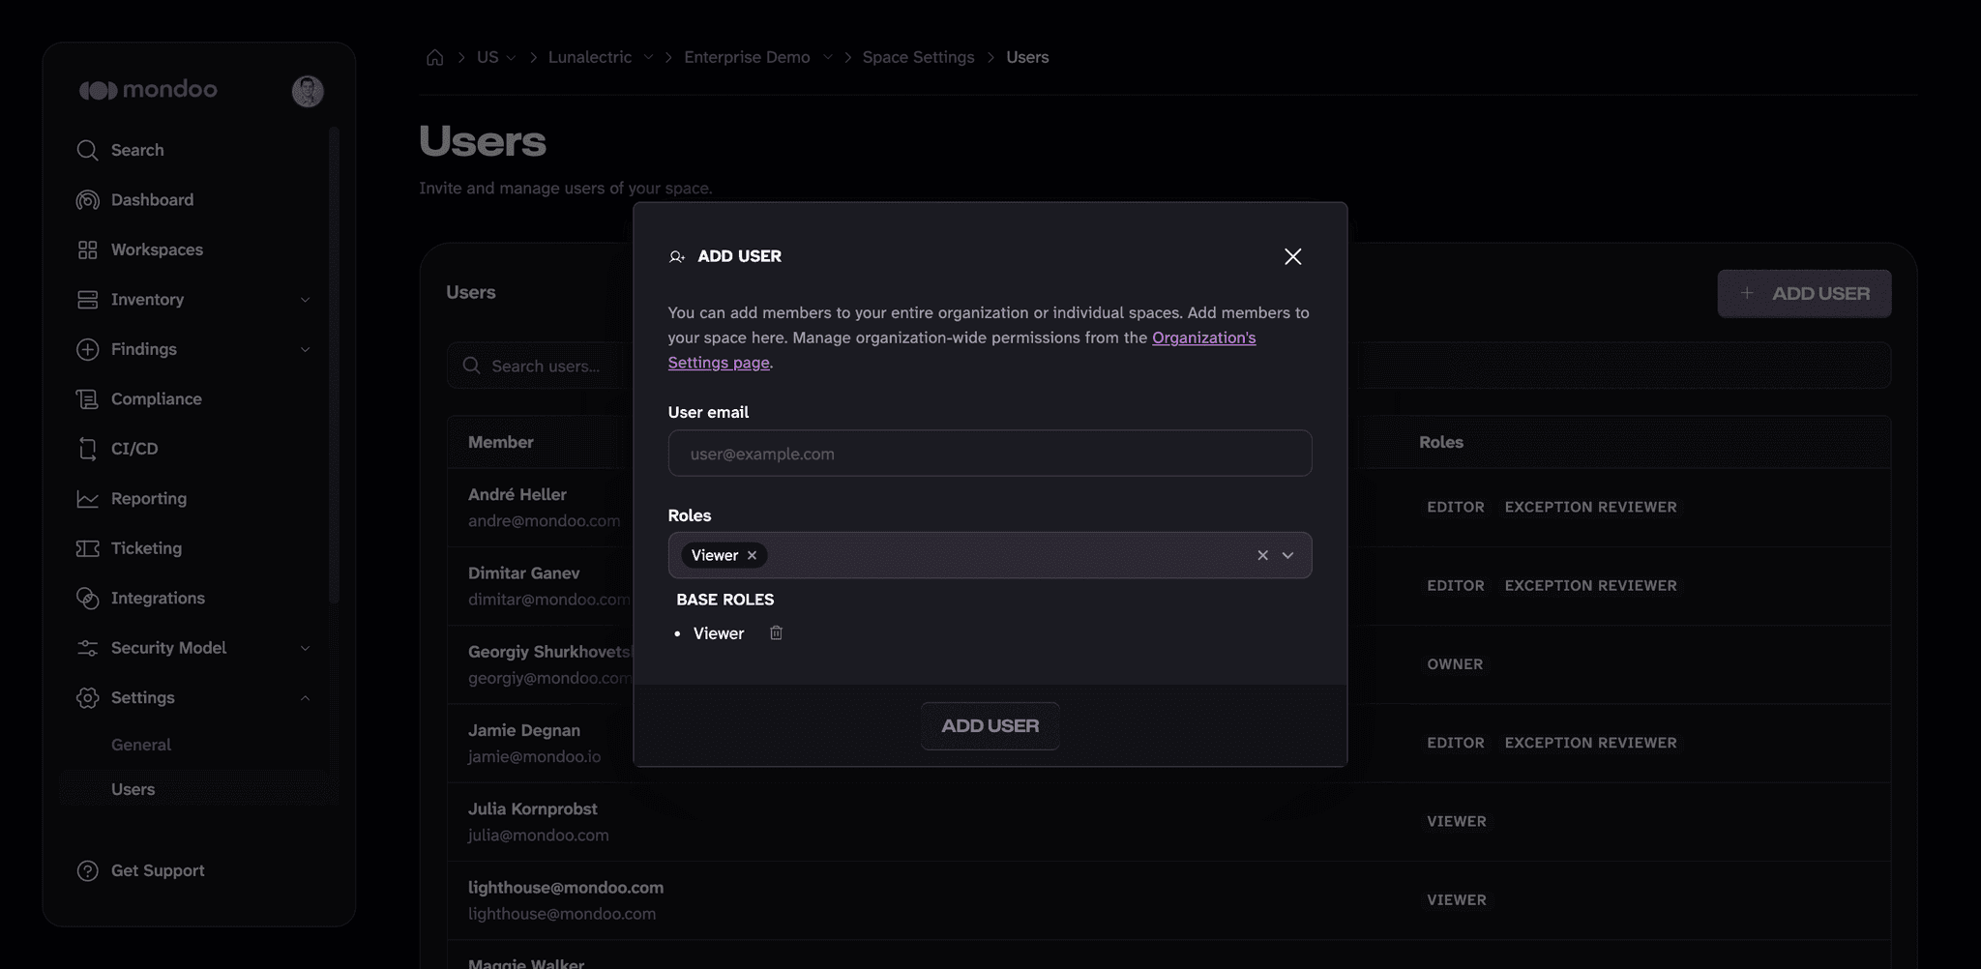Click Dimitar Ganev's EDITOR tag
This screenshot has width=1981, height=969.
1456,586
